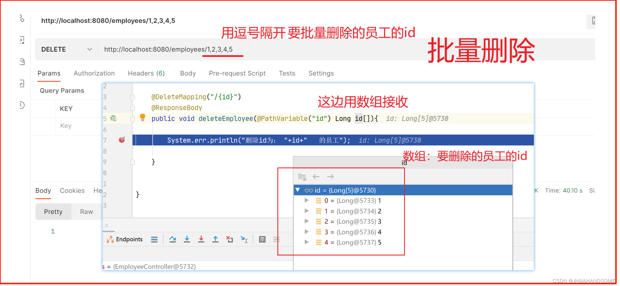Viewport: 620px width, 286px height.
Task: Click top Postman sidebar icon
Action: 22,19
